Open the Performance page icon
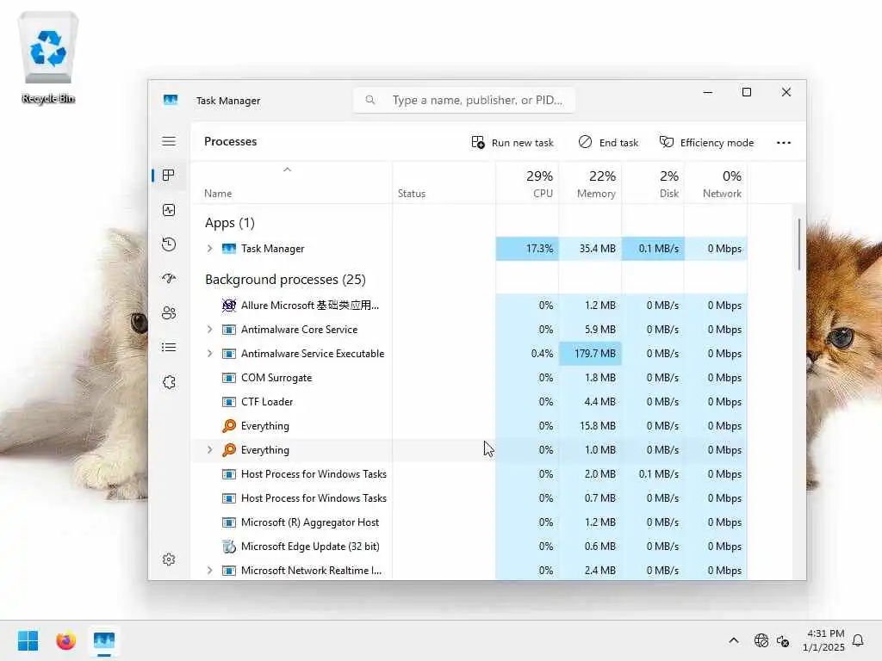The image size is (882, 661). tap(169, 210)
